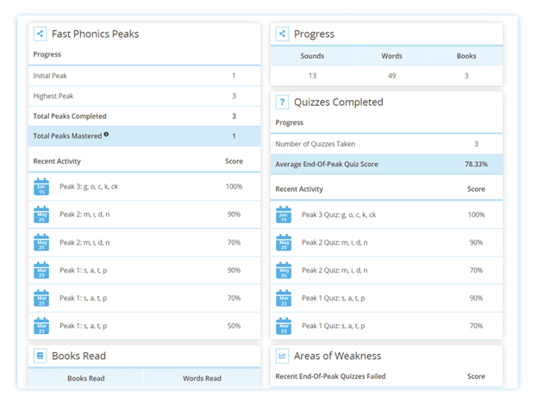
Task: Select the Words column header
Action: tap(391, 56)
